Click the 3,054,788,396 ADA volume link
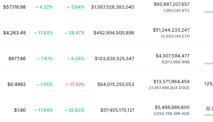Screen dimensions: 213x122 pyautogui.click(x=172, y=113)
